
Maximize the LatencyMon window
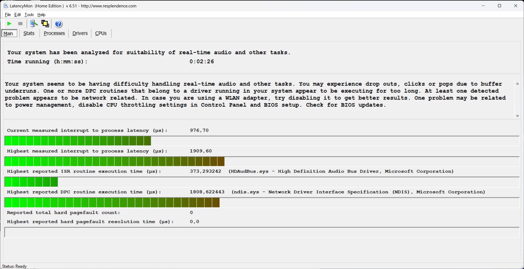(x=499, y=6)
